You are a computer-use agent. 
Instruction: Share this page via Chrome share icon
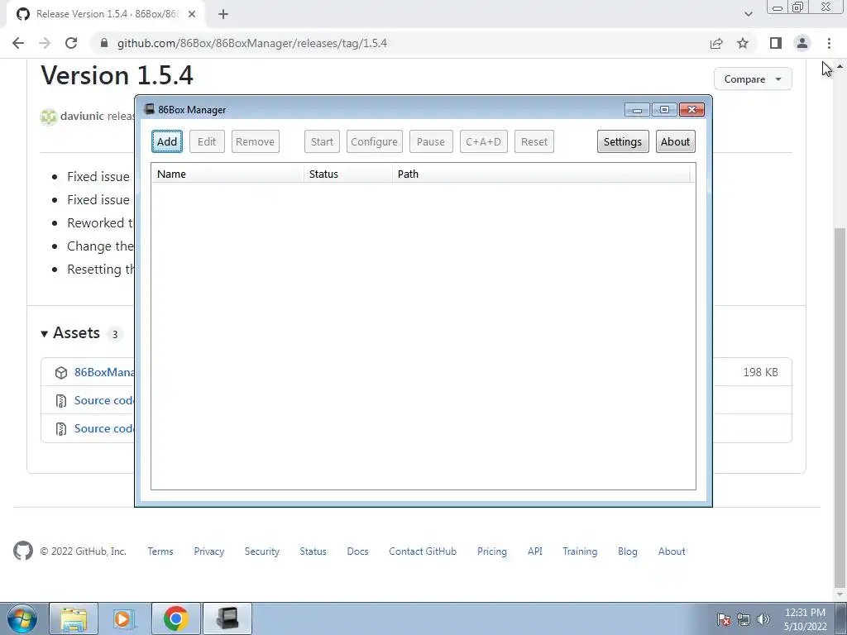pyautogui.click(x=716, y=43)
